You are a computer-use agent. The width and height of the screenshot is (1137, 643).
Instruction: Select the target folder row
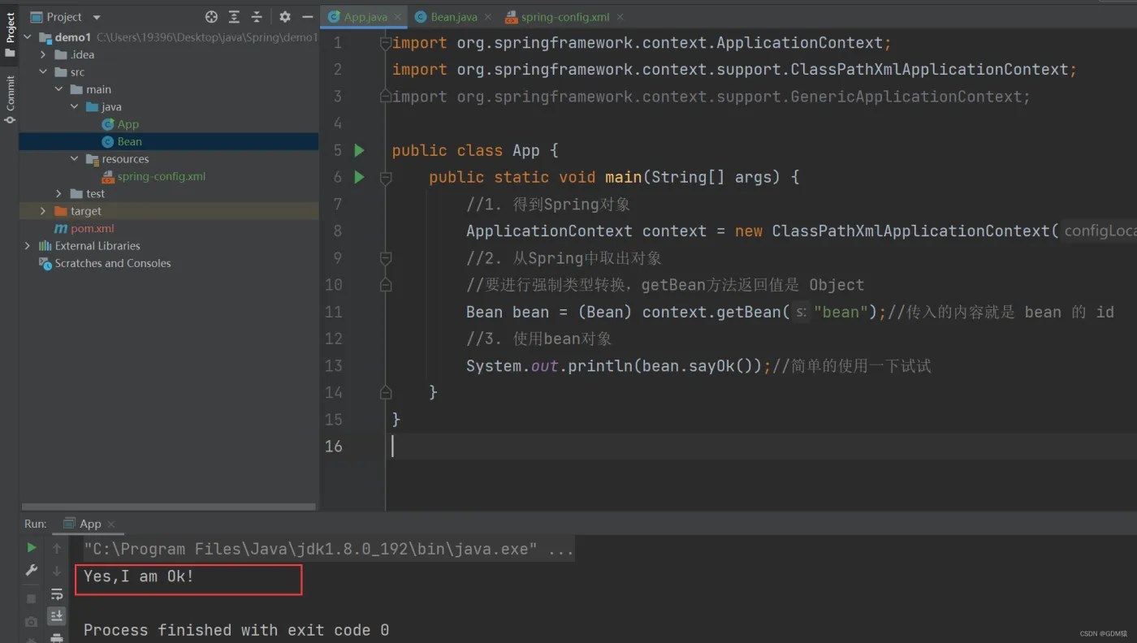(x=169, y=211)
